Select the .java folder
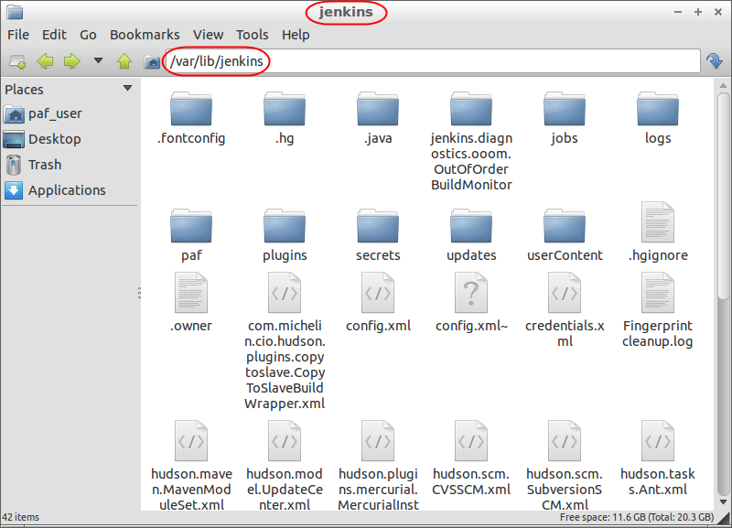The width and height of the screenshot is (732, 528). [x=378, y=118]
